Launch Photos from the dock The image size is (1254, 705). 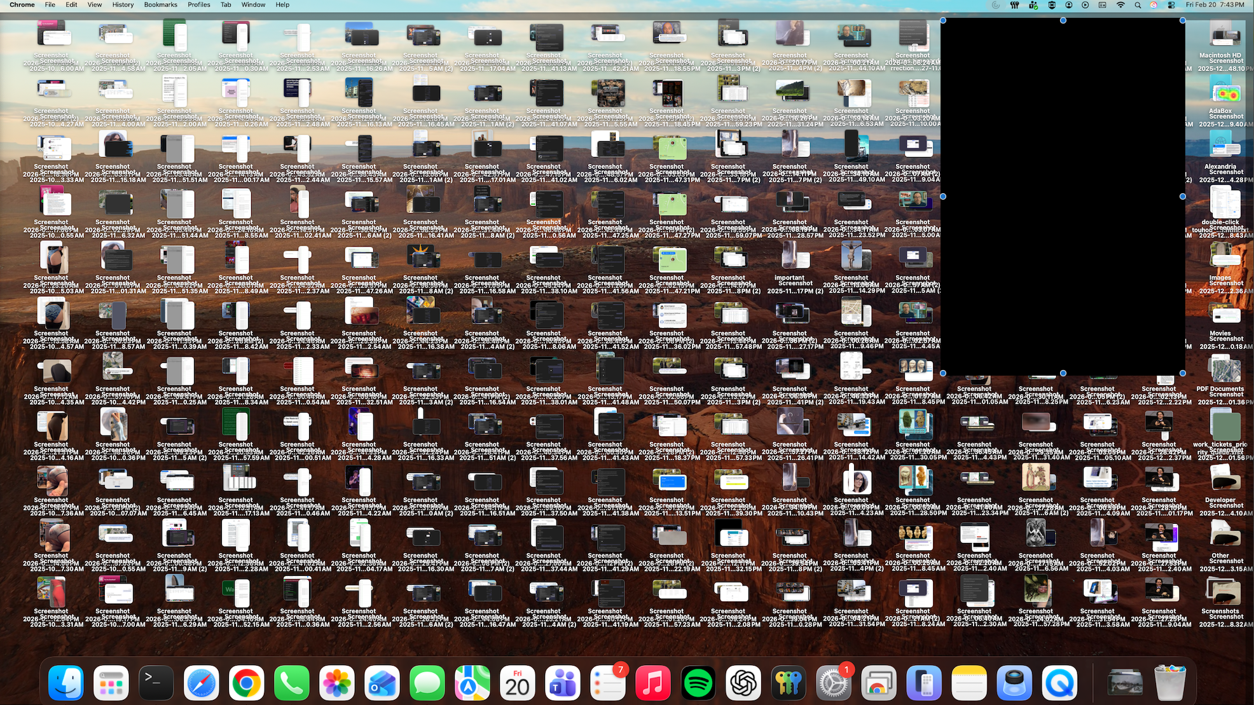pyautogui.click(x=336, y=683)
